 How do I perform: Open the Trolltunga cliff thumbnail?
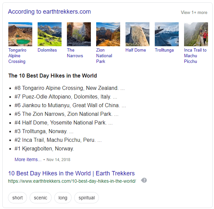pos(167,34)
